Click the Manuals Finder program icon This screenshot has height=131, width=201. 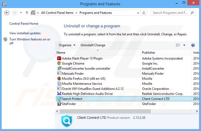coord(59,73)
